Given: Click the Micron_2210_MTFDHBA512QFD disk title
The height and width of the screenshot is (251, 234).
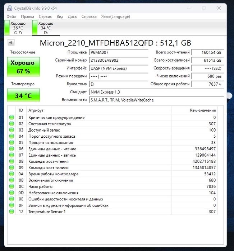Looking at the screenshot, I should click(115, 43).
